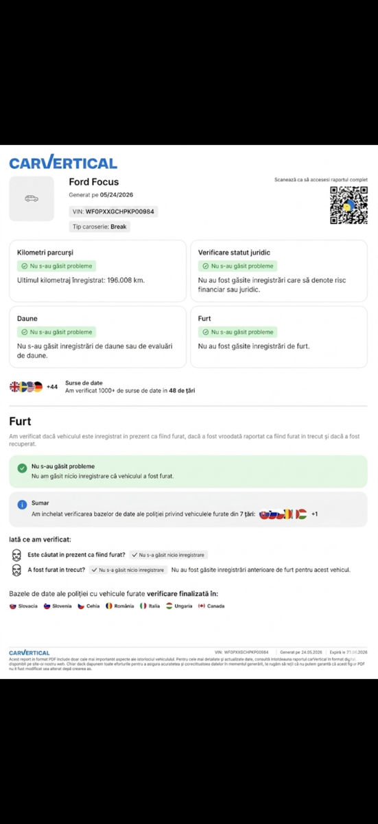Click the status badge under Verificare statut juridic
This screenshot has width=378, height=824.
(237, 266)
